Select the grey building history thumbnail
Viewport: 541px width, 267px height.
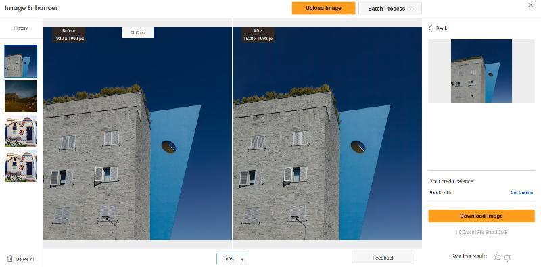(21, 61)
